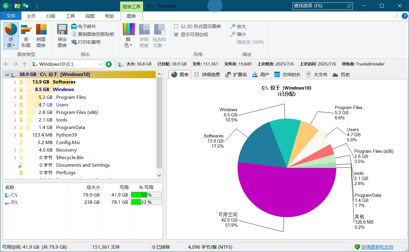Start scanning with the green arrow button
This screenshot has height=252, width=409.
click(x=109, y=64)
